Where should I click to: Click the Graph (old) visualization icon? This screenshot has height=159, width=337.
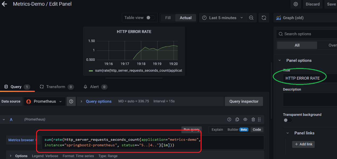[x=278, y=18]
